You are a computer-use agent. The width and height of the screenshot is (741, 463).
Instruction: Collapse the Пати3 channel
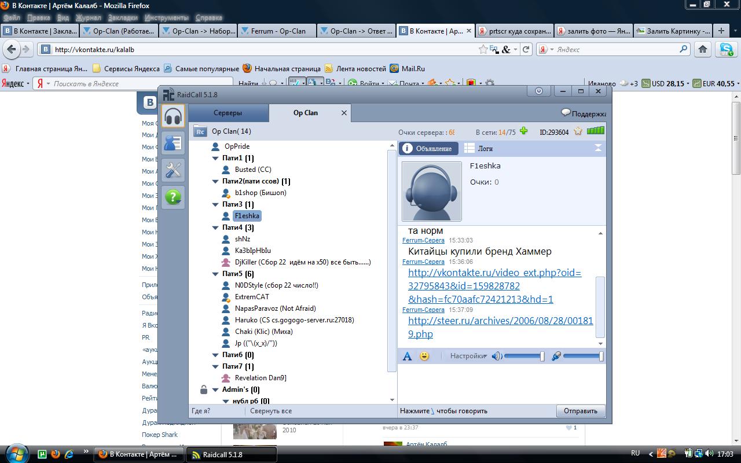(215, 204)
